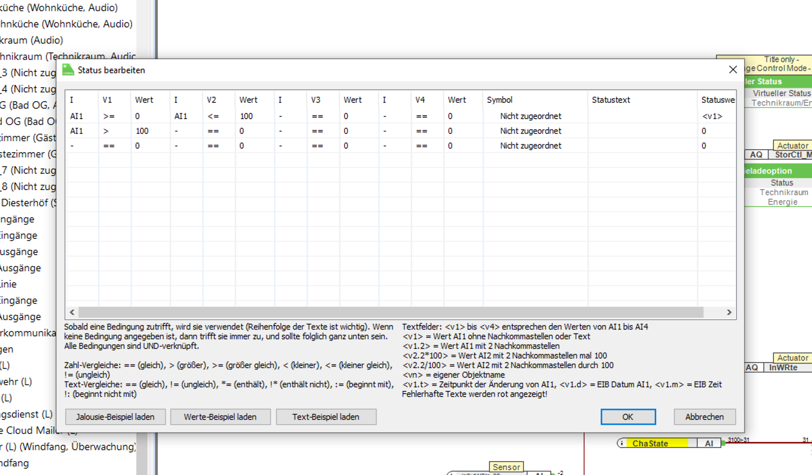This screenshot has height=475, width=812.
Task: Click Nicht zugeordnet in the <v1> row
Action: point(530,116)
